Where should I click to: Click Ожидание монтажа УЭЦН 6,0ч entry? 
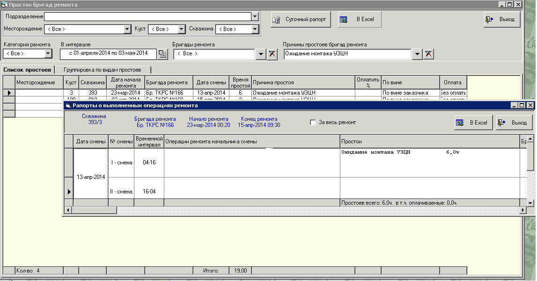(400, 152)
